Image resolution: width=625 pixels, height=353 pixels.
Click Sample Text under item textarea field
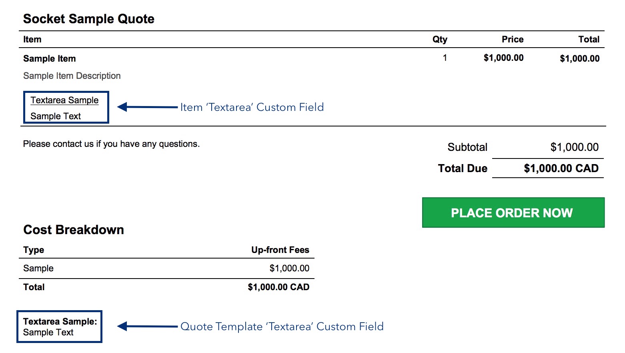pyautogui.click(x=56, y=116)
